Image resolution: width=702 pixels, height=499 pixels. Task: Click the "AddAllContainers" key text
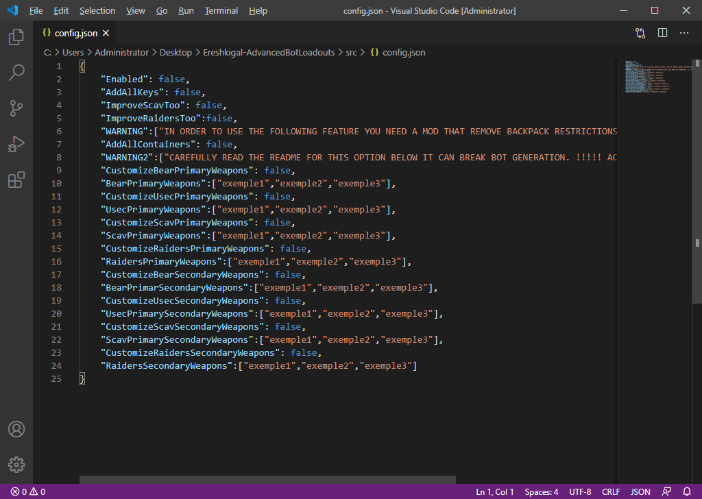[x=148, y=144]
